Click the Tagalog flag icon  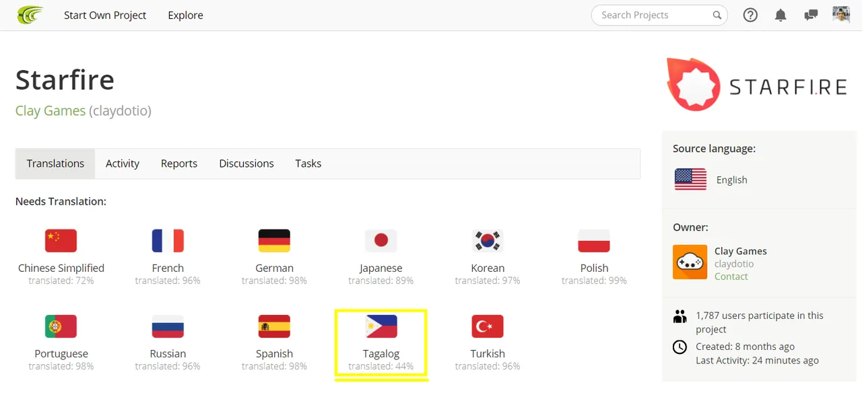pos(381,326)
